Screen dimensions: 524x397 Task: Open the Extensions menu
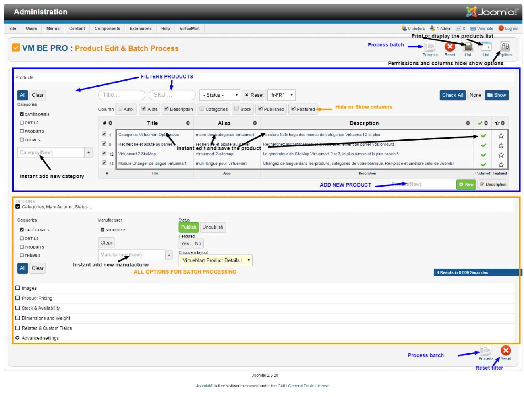(141, 29)
